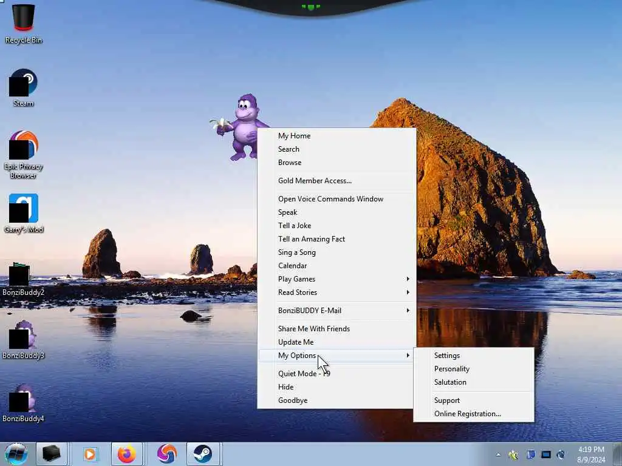Open Calendar from the Bonzi menu

tap(335, 266)
